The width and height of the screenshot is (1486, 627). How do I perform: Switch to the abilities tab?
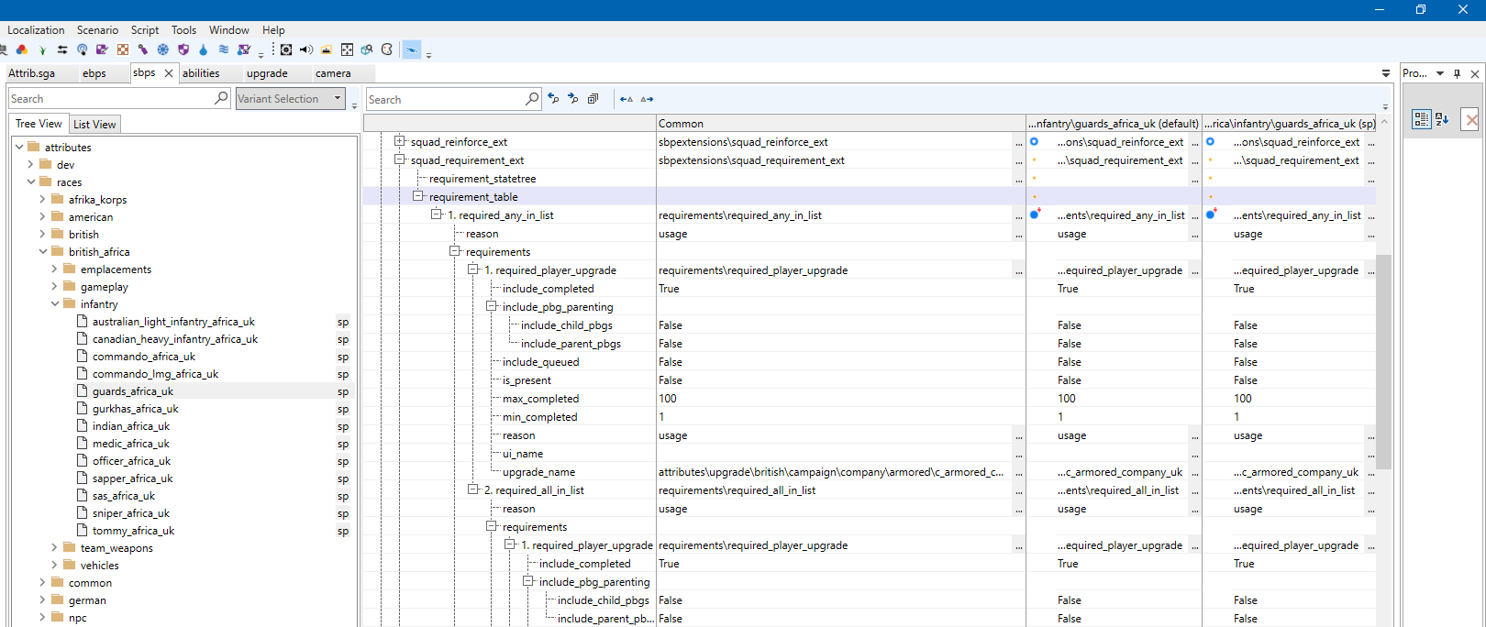point(201,73)
